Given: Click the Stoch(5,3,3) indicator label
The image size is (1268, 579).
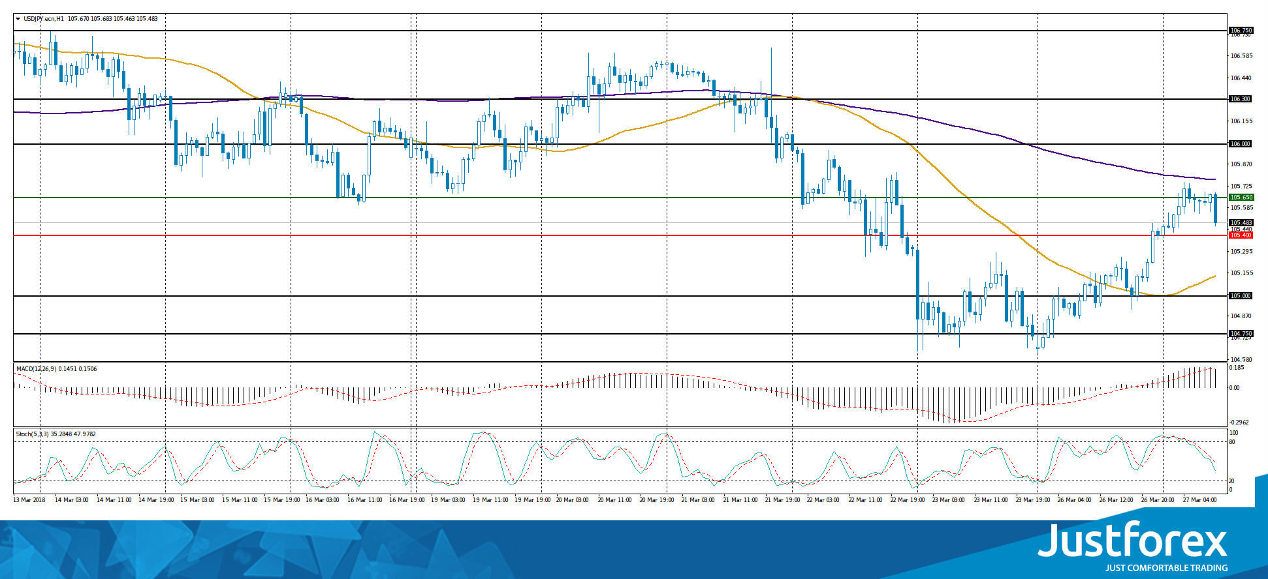Looking at the screenshot, I should [x=33, y=434].
